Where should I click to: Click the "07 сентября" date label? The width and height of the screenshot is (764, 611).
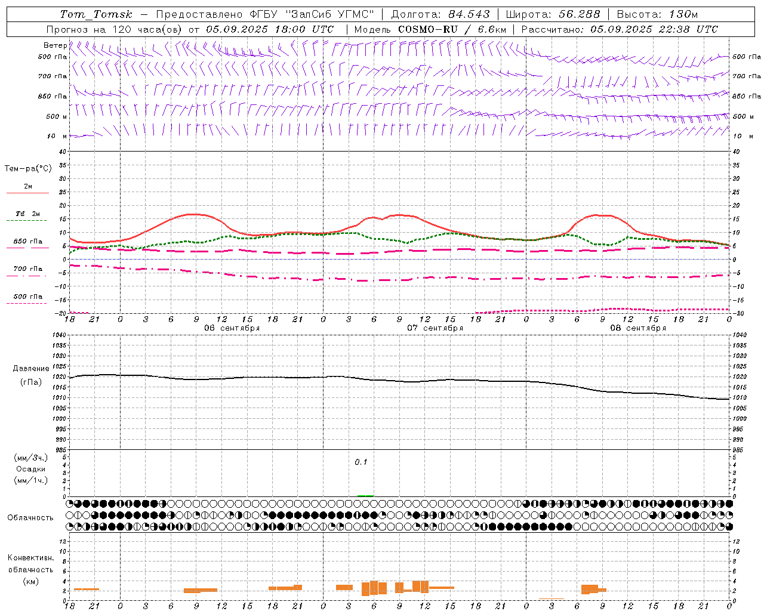click(x=435, y=328)
